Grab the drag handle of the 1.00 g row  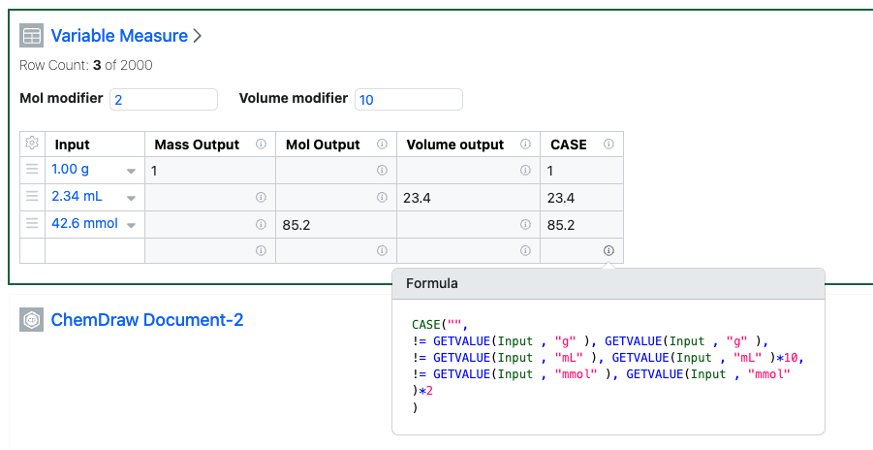tap(32, 170)
